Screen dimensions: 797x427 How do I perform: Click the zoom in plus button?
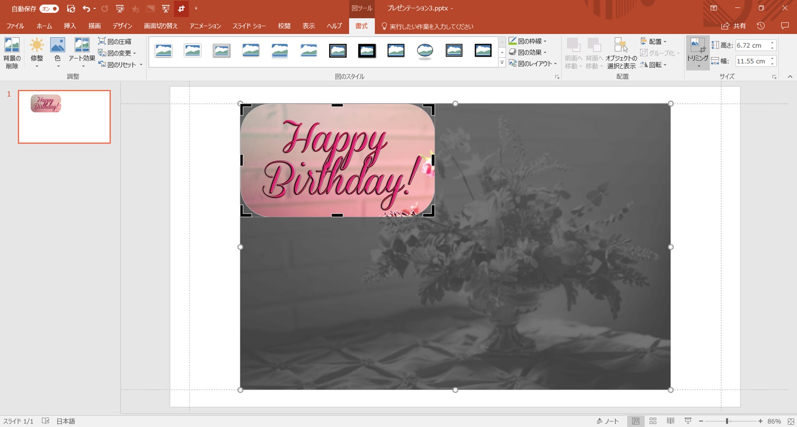point(760,421)
